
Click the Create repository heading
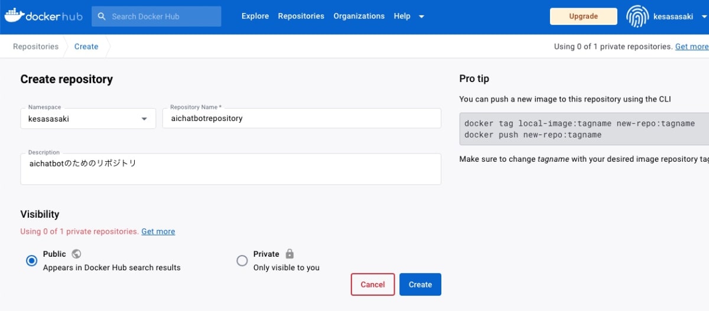click(x=67, y=79)
